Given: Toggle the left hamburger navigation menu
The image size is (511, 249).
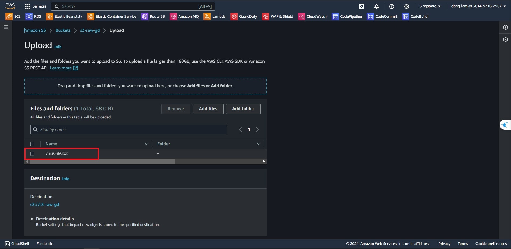Looking at the screenshot, I should coord(6,27).
